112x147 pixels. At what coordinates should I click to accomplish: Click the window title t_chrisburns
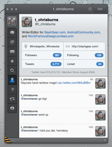point(63,9)
